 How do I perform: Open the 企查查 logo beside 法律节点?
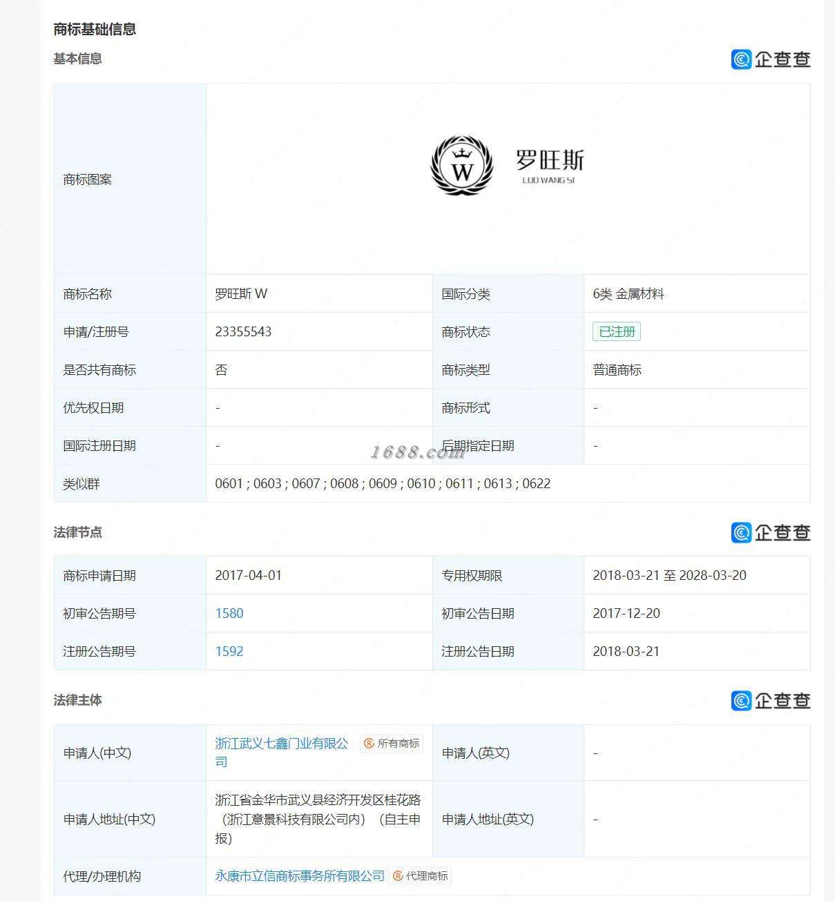[771, 532]
